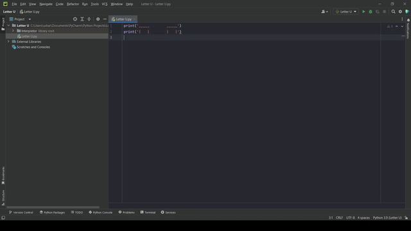
Task: Run with coverage icon
Action: click(378, 12)
